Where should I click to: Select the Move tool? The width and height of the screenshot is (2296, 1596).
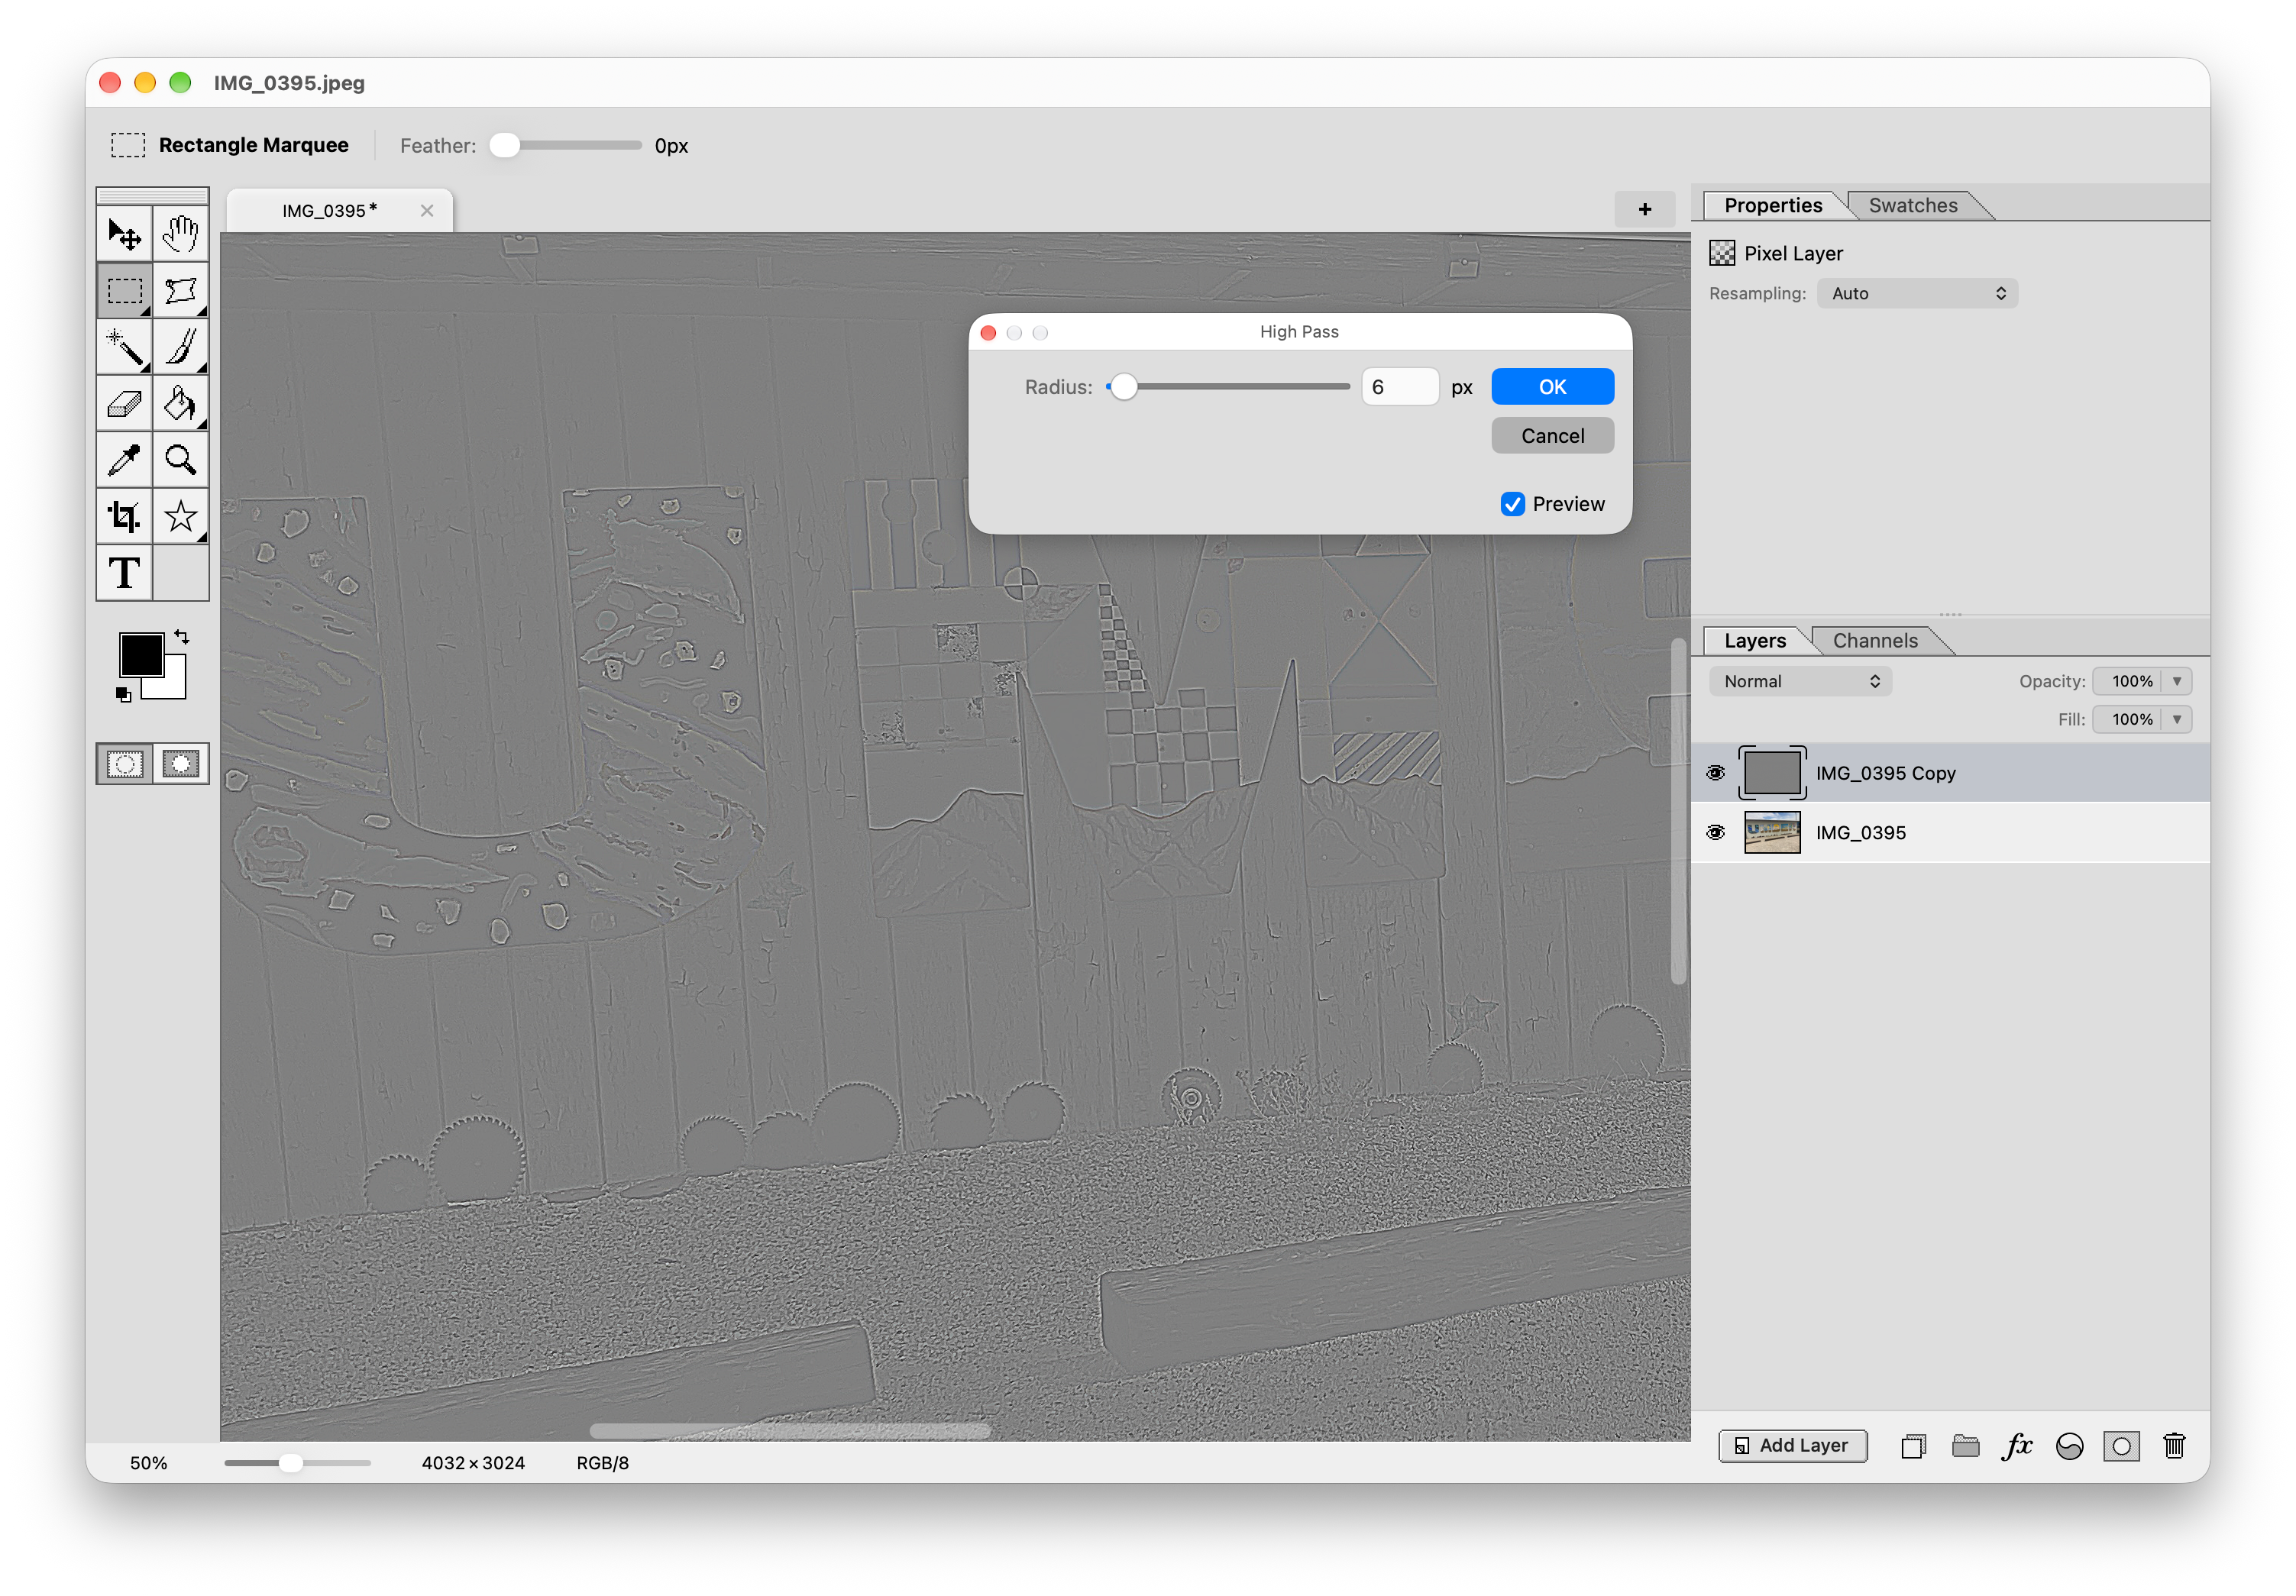124,234
